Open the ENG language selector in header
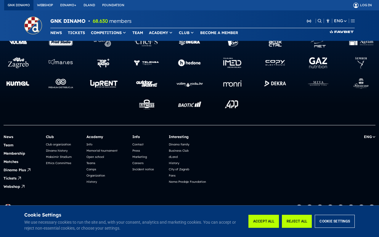 coord(340,21)
